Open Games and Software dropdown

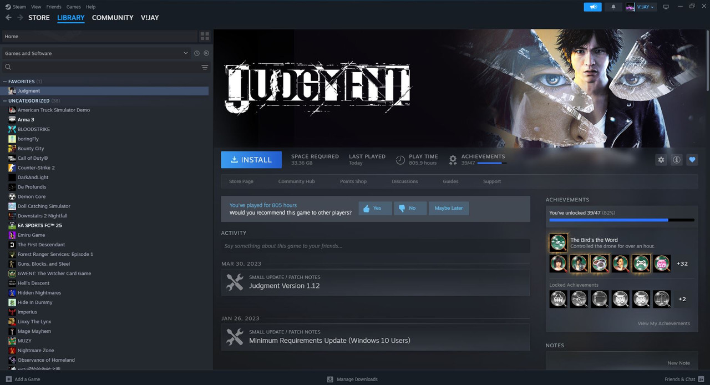tap(97, 53)
